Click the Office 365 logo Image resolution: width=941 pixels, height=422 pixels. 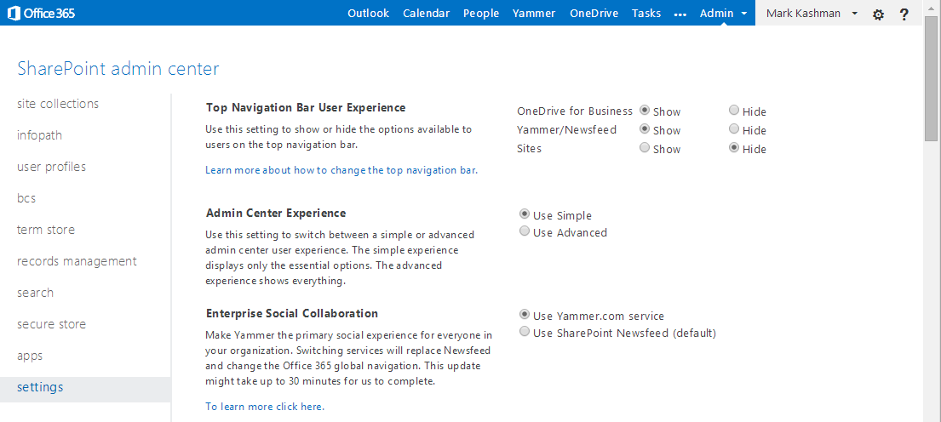pyautogui.click(x=41, y=14)
